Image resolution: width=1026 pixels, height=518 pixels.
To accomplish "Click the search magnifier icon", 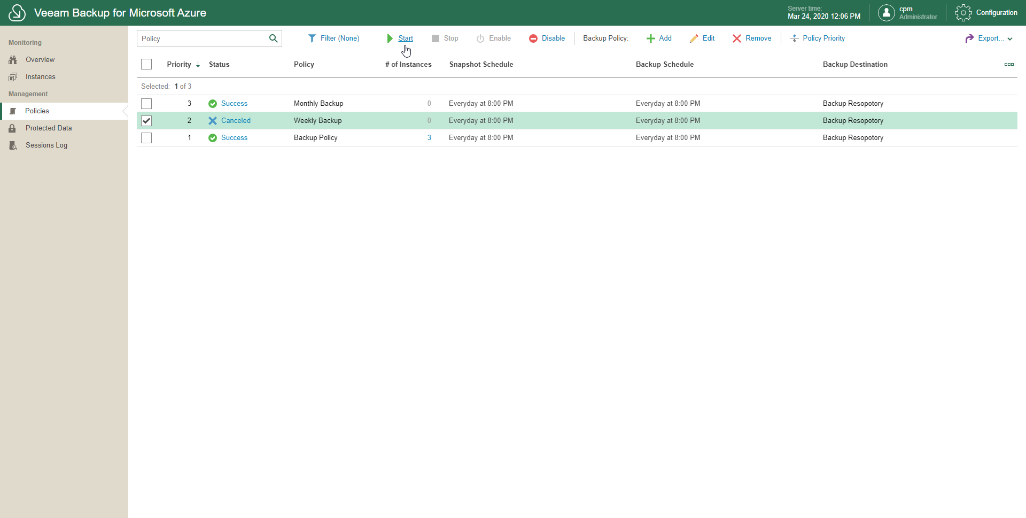I will (x=273, y=38).
